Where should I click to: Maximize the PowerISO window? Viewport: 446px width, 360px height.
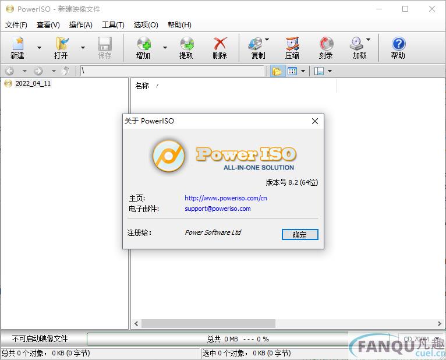[x=405, y=9]
